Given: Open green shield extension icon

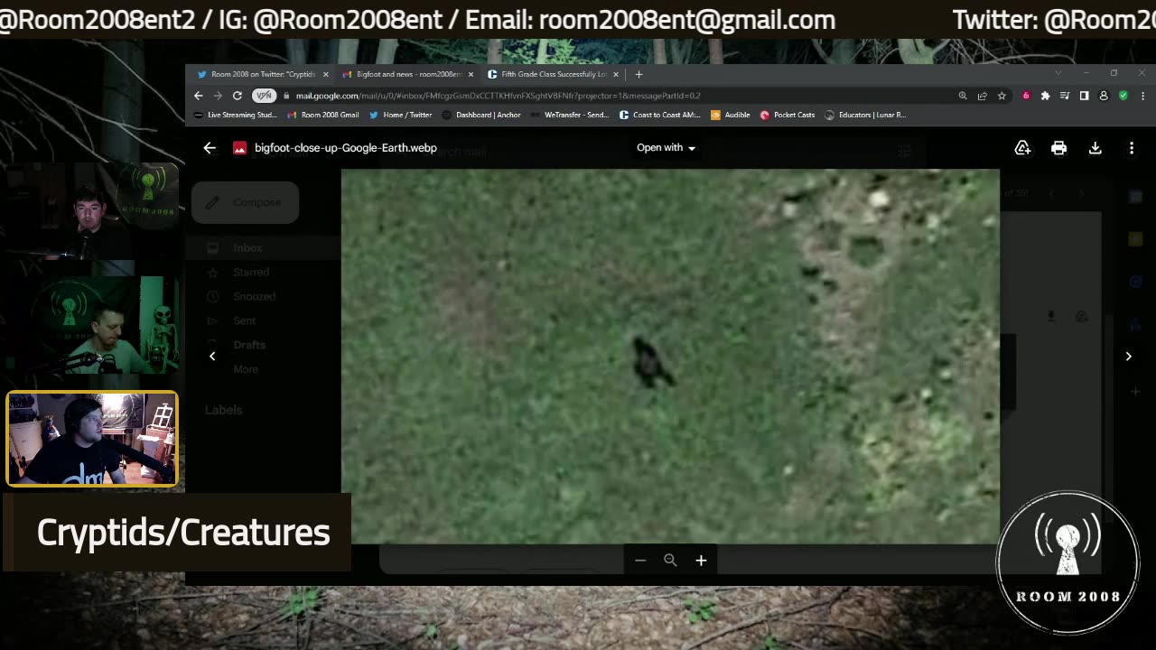Looking at the screenshot, I should pyautogui.click(x=1123, y=96).
